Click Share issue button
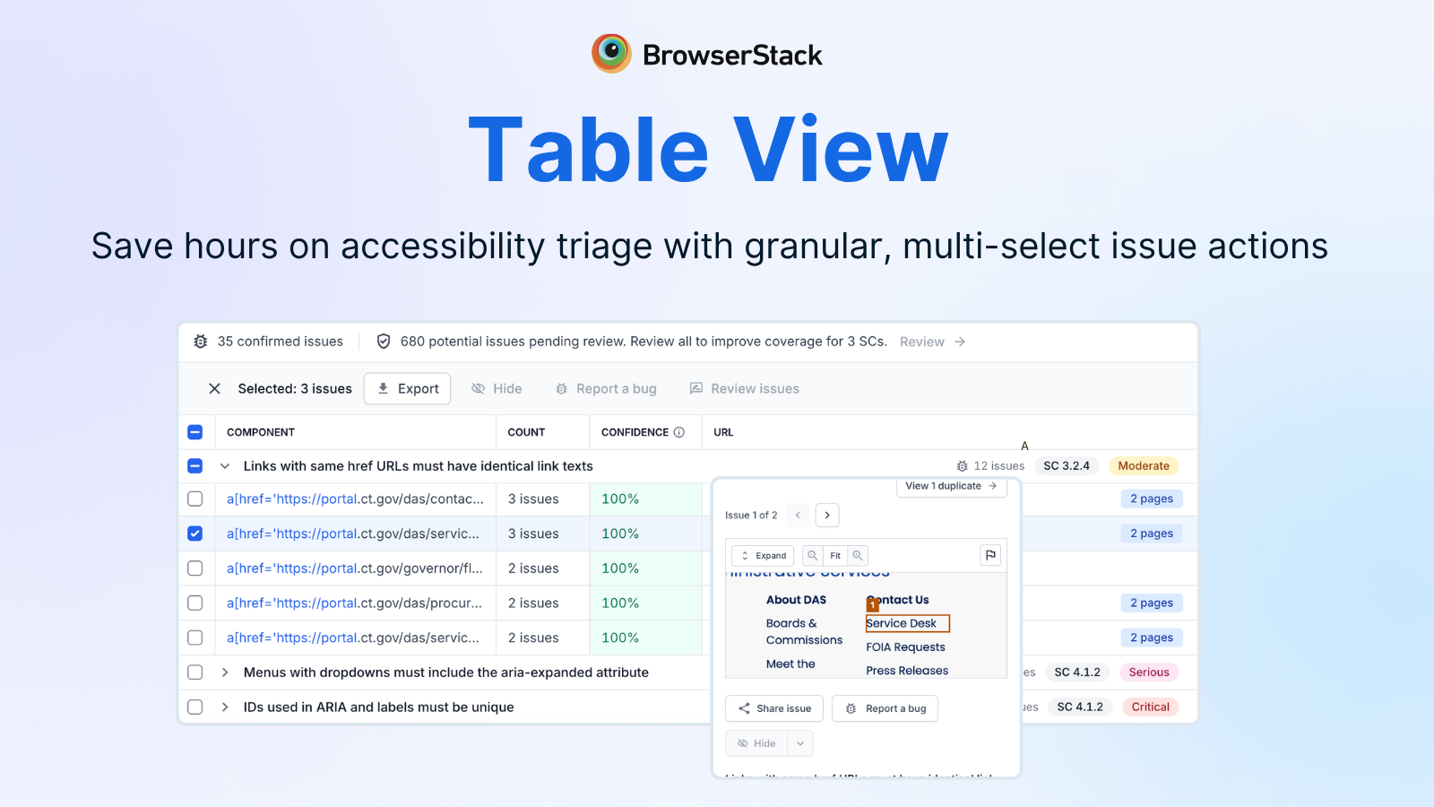1434x807 pixels. pyautogui.click(x=774, y=708)
